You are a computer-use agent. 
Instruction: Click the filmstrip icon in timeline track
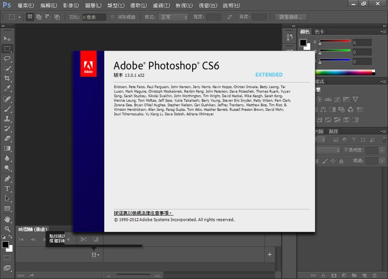click(x=94, y=254)
